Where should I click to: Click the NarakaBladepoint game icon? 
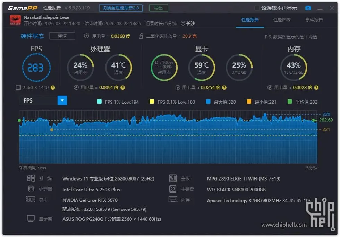(x=15, y=20)
